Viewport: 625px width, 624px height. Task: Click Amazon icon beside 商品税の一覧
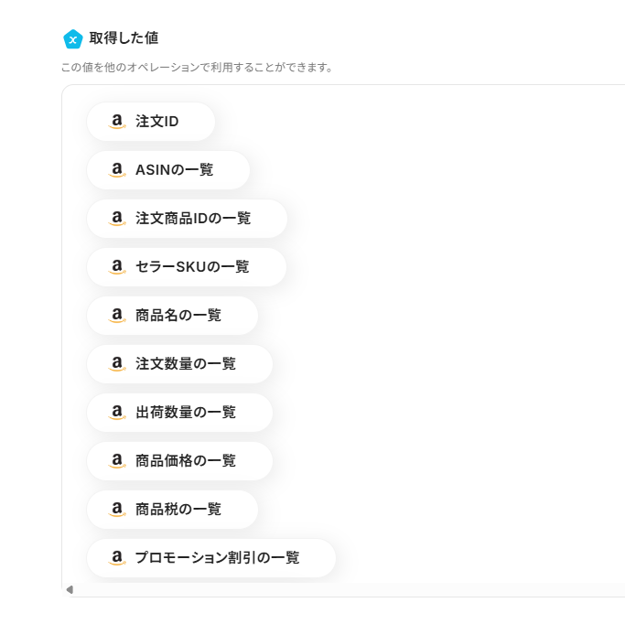coord(117,510)
